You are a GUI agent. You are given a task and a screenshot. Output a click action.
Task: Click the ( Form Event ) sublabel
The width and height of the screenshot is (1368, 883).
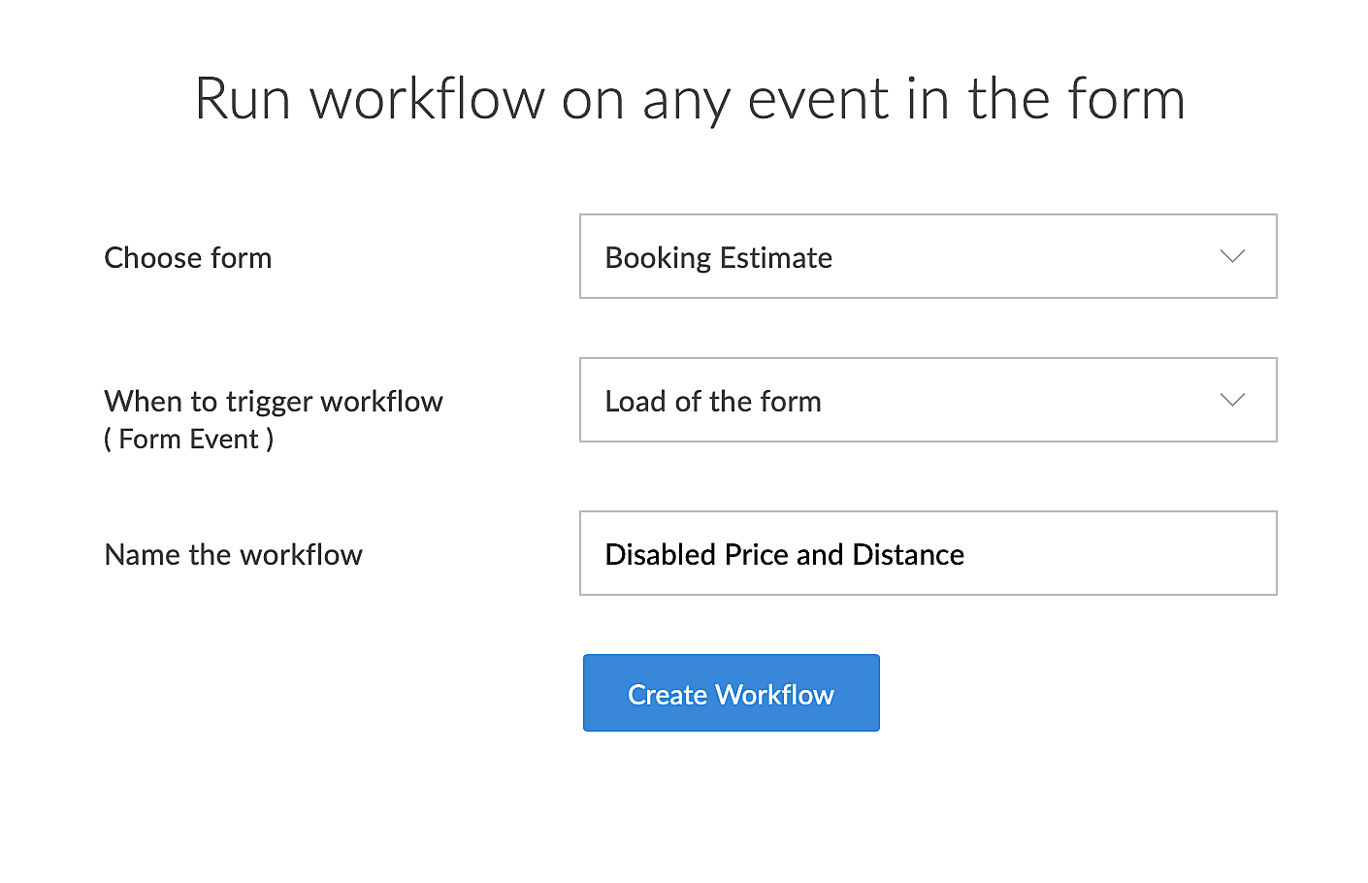(x=188, y=439)
